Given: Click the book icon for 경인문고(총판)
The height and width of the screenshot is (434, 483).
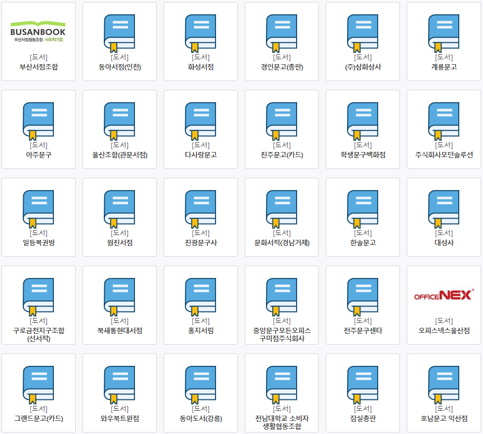Looking at the screenshot, I should [x=282, y=33].
